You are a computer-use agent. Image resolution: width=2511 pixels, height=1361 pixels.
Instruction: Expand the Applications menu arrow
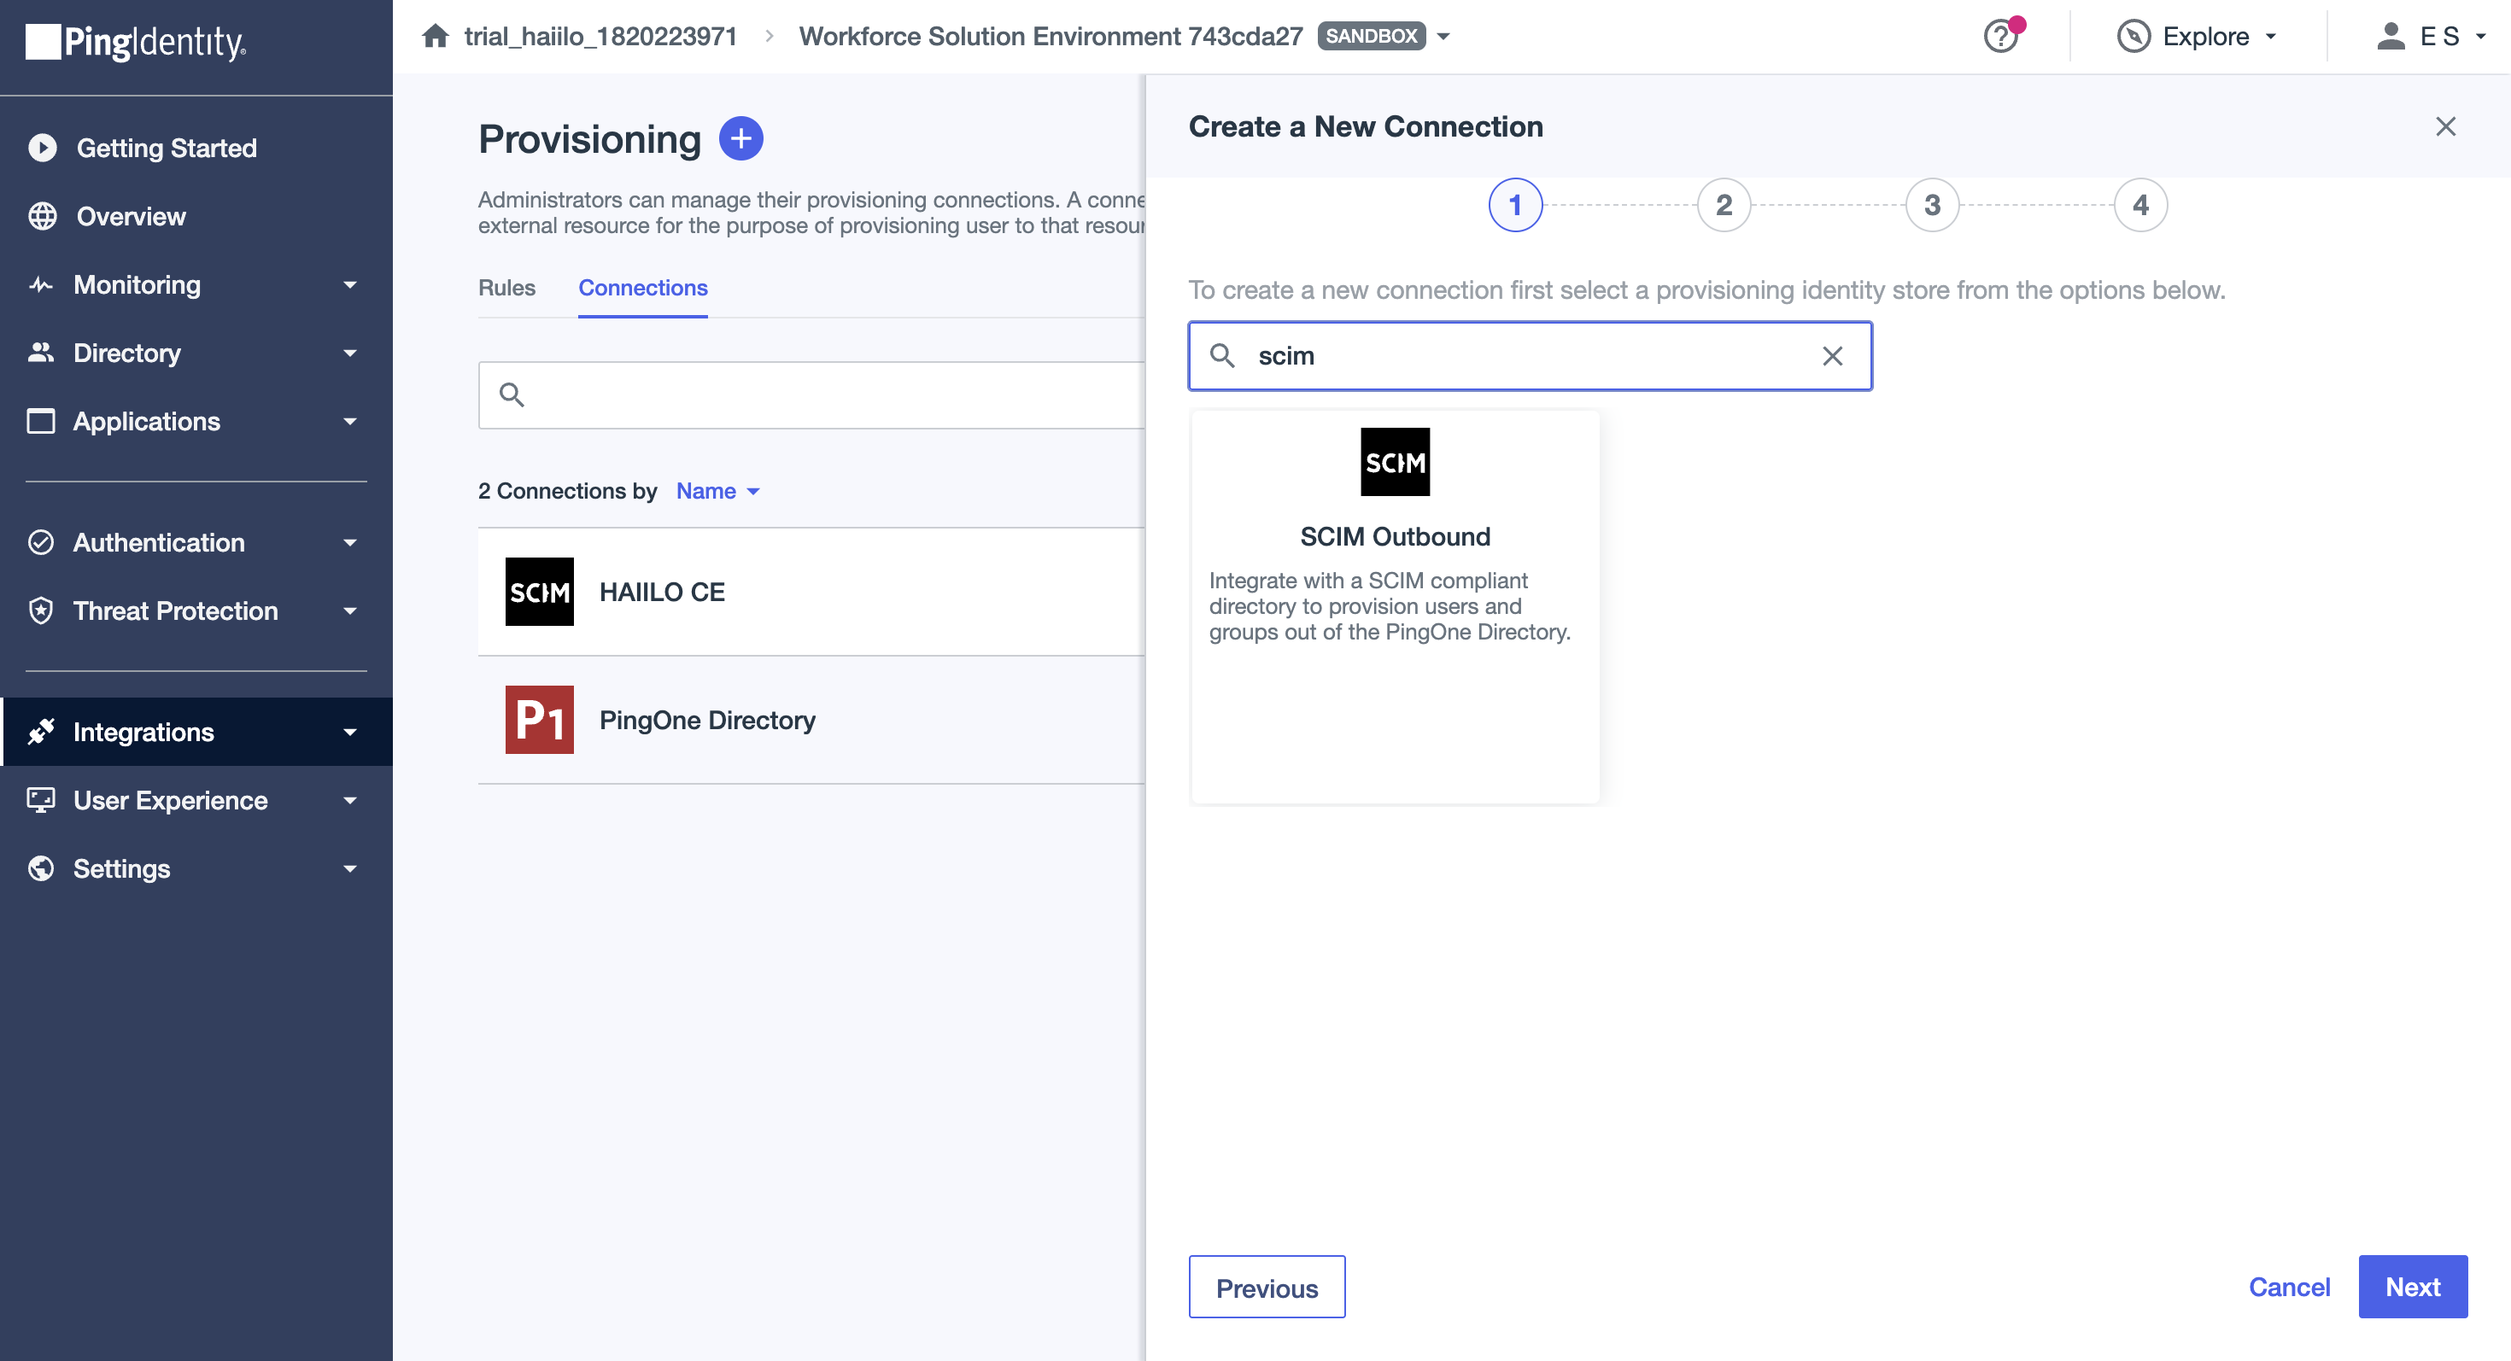pos(350,421)
